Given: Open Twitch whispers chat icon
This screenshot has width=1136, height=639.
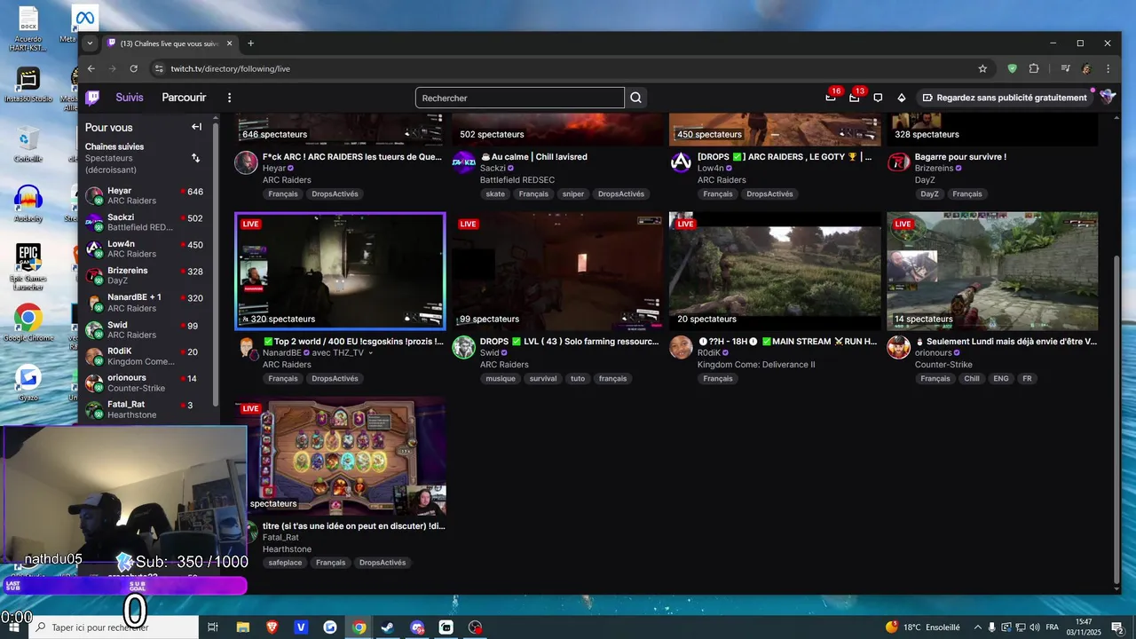Looking at the screenshot, I should (878, 98).
